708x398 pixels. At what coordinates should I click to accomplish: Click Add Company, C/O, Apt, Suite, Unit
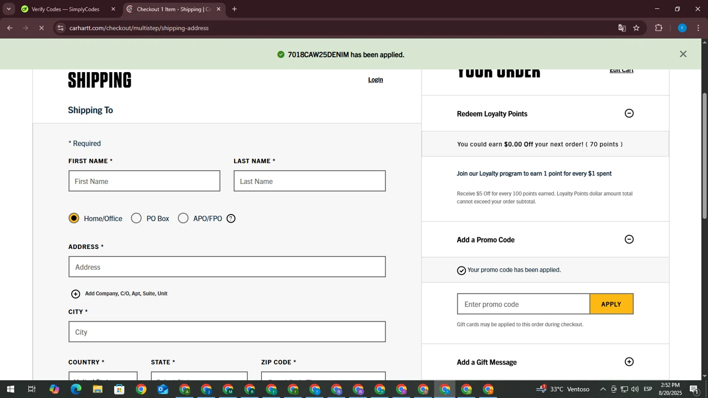point(126,293)
